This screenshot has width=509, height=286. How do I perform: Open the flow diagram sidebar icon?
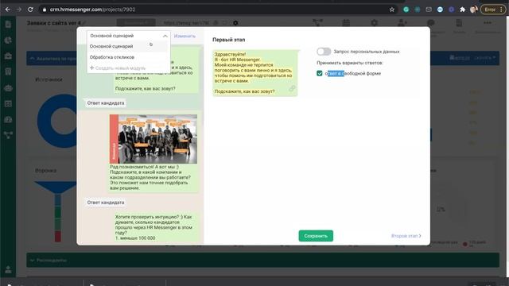[x=8, y=135]
